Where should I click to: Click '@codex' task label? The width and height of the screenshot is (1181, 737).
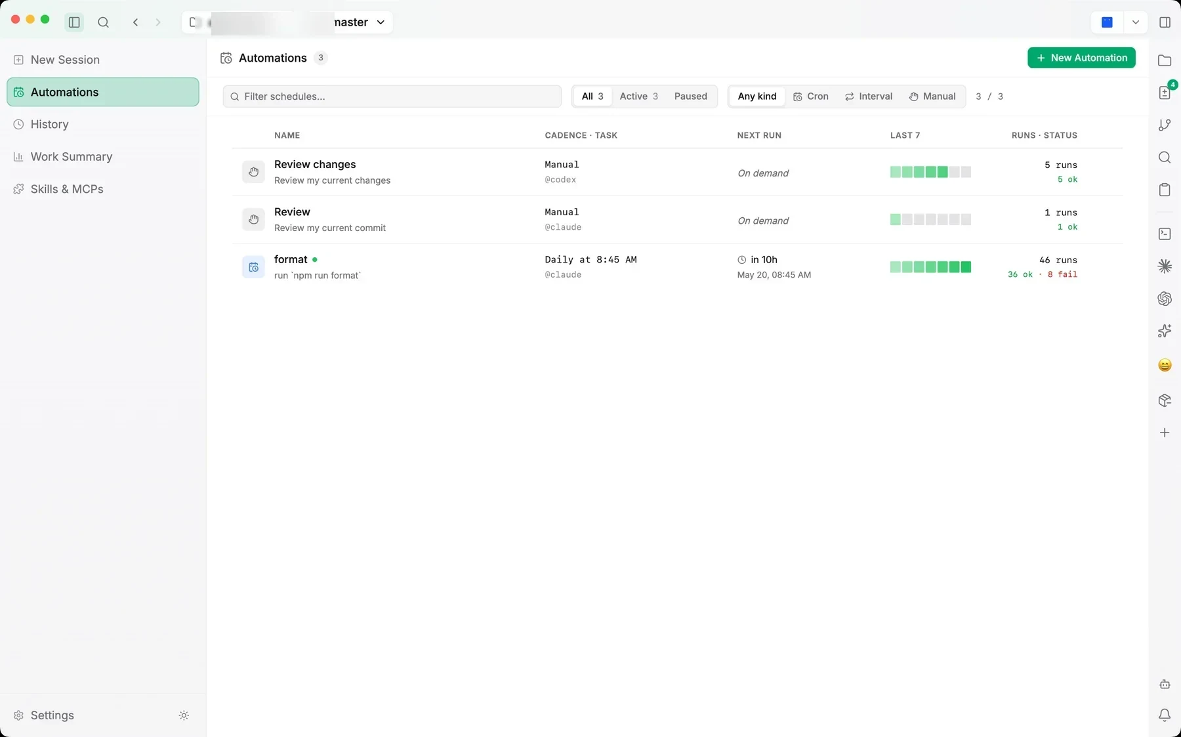coord(560,179)
